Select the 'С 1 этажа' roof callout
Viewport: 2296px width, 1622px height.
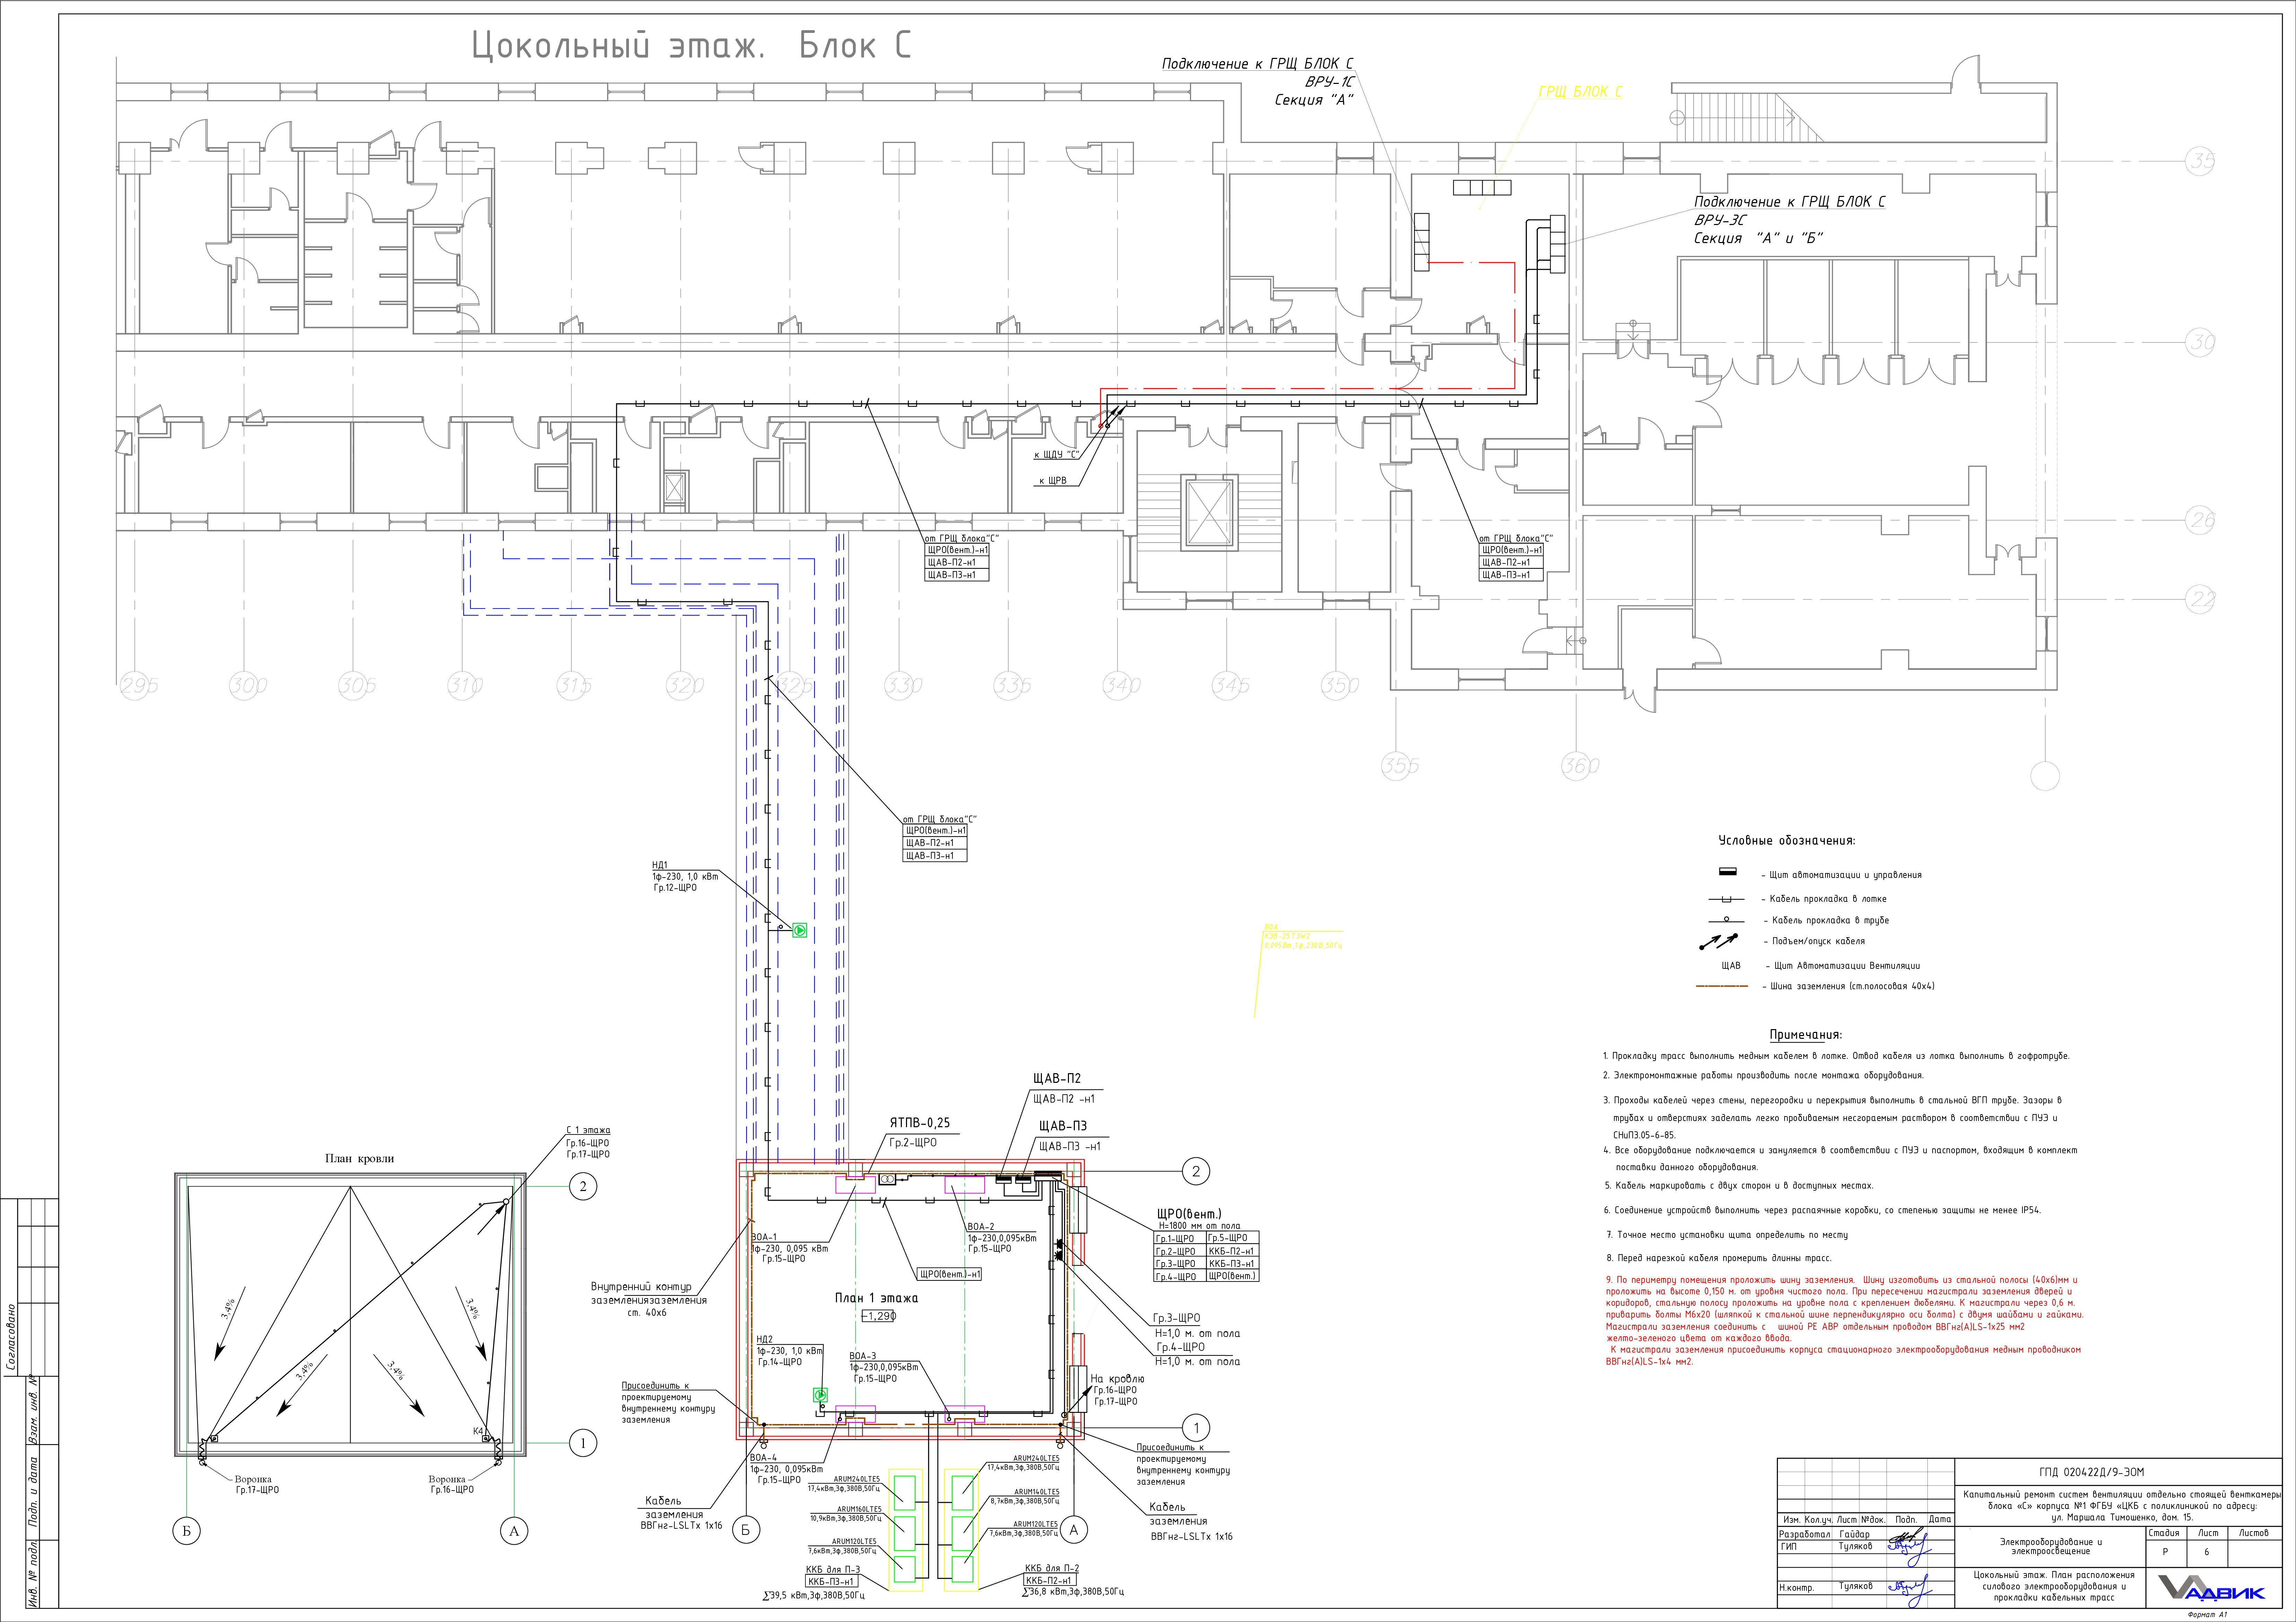(x=588, y=1130)
